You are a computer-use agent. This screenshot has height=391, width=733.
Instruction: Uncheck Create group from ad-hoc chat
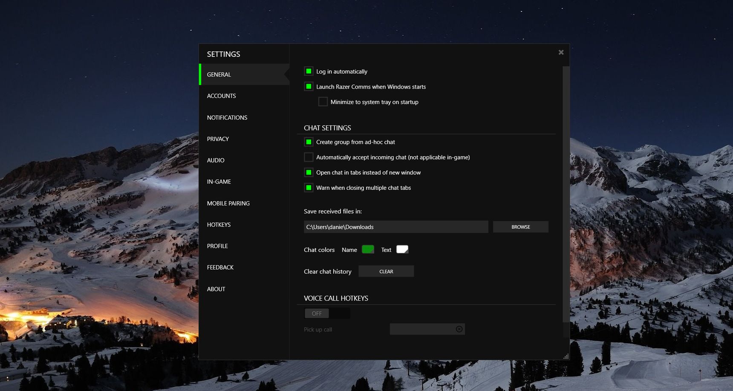click(x=309, y=142)
